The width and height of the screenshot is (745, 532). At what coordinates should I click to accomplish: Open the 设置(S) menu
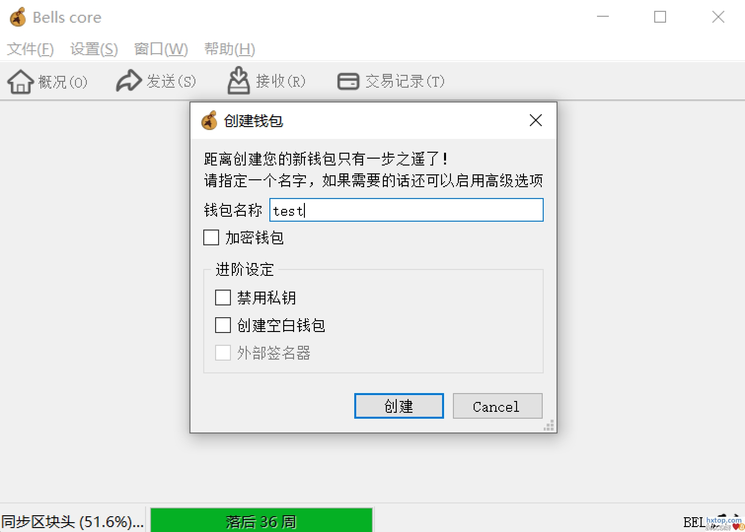[94, 49]
